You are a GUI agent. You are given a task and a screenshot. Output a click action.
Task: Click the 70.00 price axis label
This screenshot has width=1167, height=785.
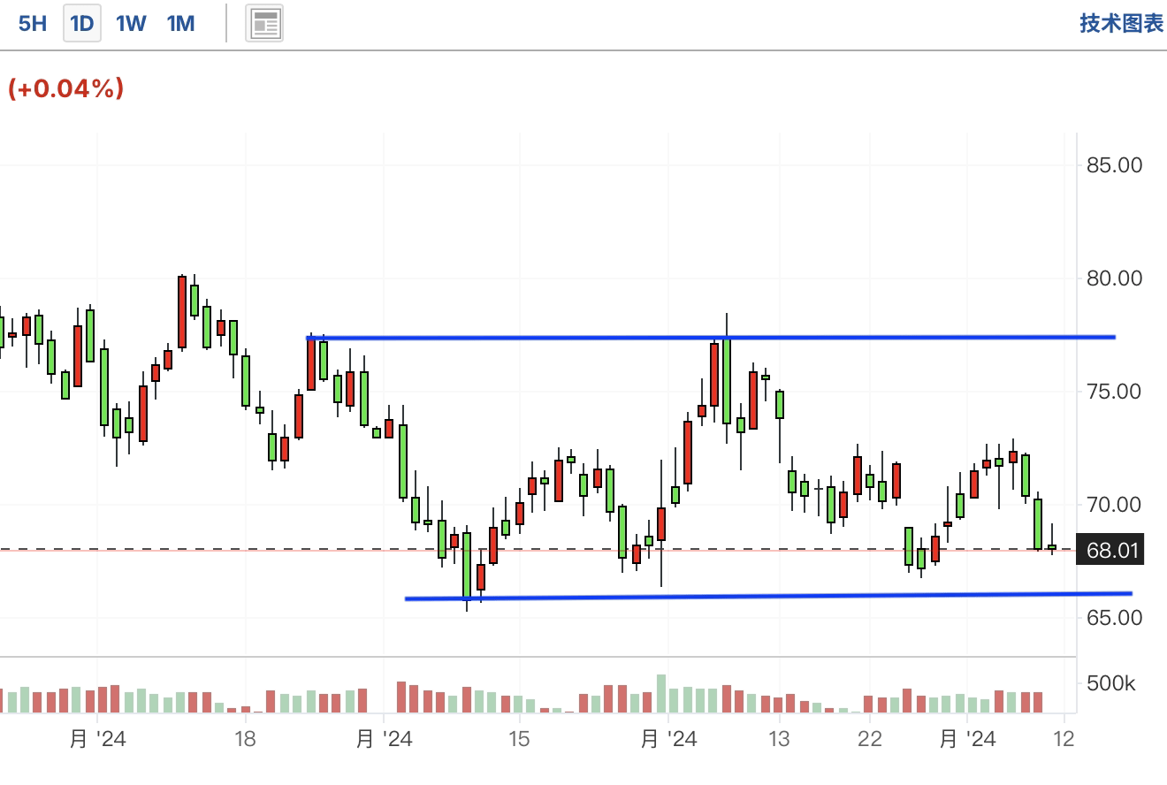coord(1114,505)
